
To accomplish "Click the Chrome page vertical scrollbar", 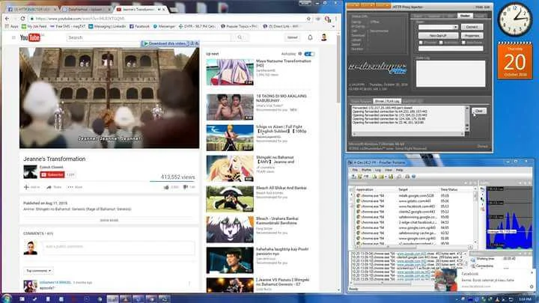I will point(338,162).
